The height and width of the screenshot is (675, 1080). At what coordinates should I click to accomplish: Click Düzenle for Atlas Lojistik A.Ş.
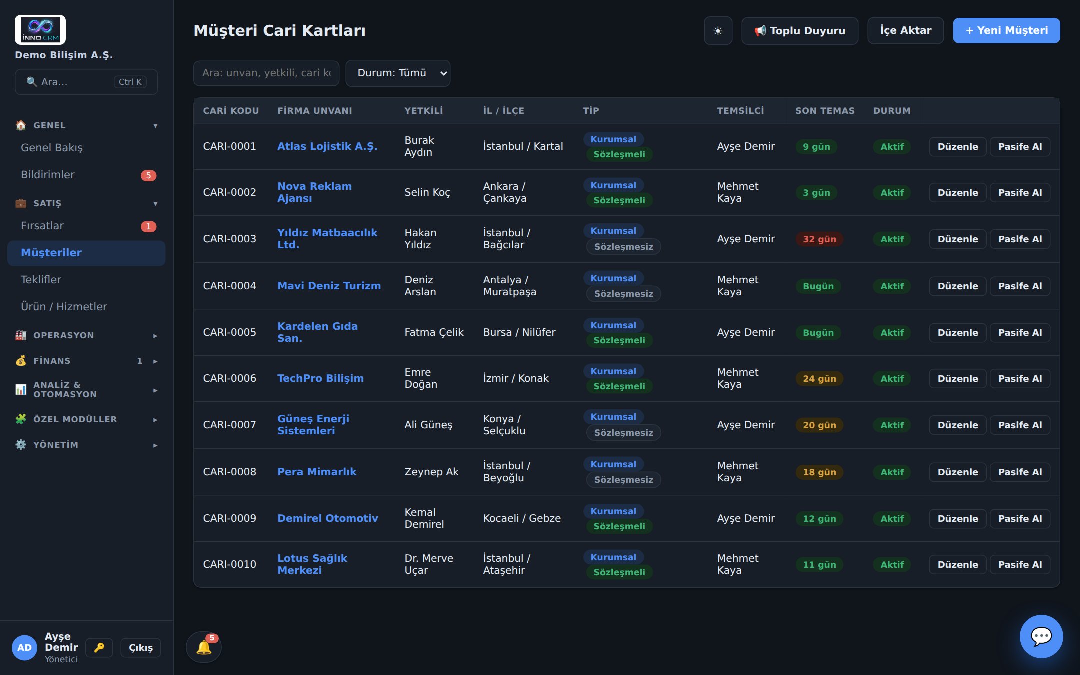pos(957,147)
